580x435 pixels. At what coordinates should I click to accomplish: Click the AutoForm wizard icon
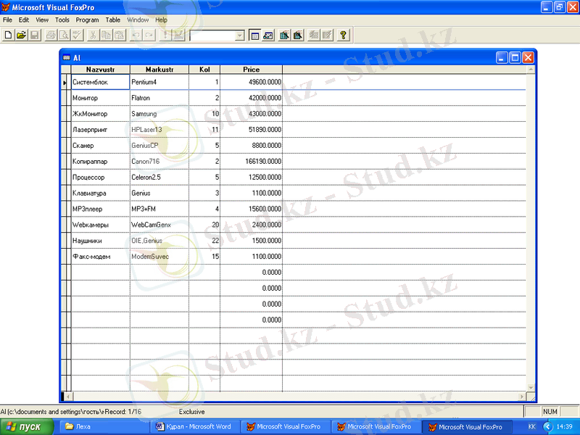coord(314,35)
